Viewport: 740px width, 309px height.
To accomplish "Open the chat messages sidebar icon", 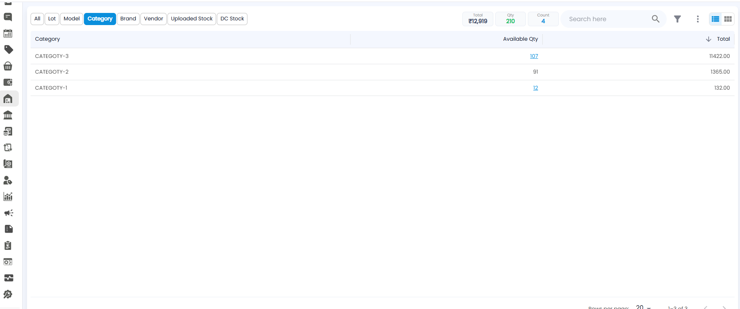I will pos(8,17).
